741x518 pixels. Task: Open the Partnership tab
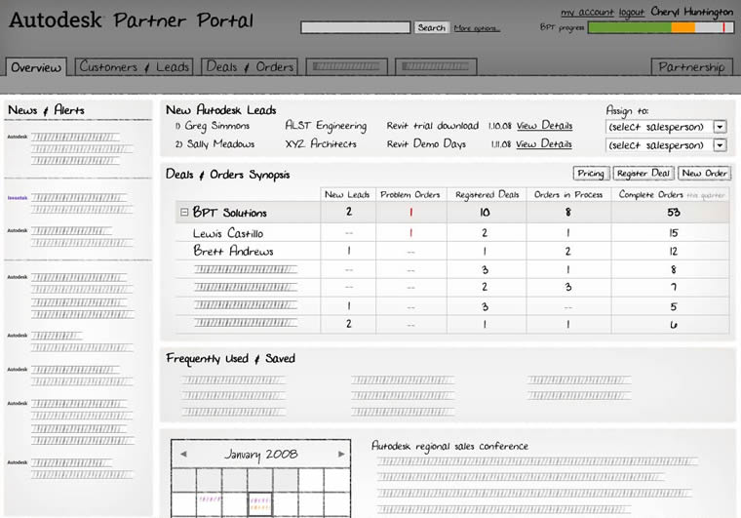click(x=691, y=67)
